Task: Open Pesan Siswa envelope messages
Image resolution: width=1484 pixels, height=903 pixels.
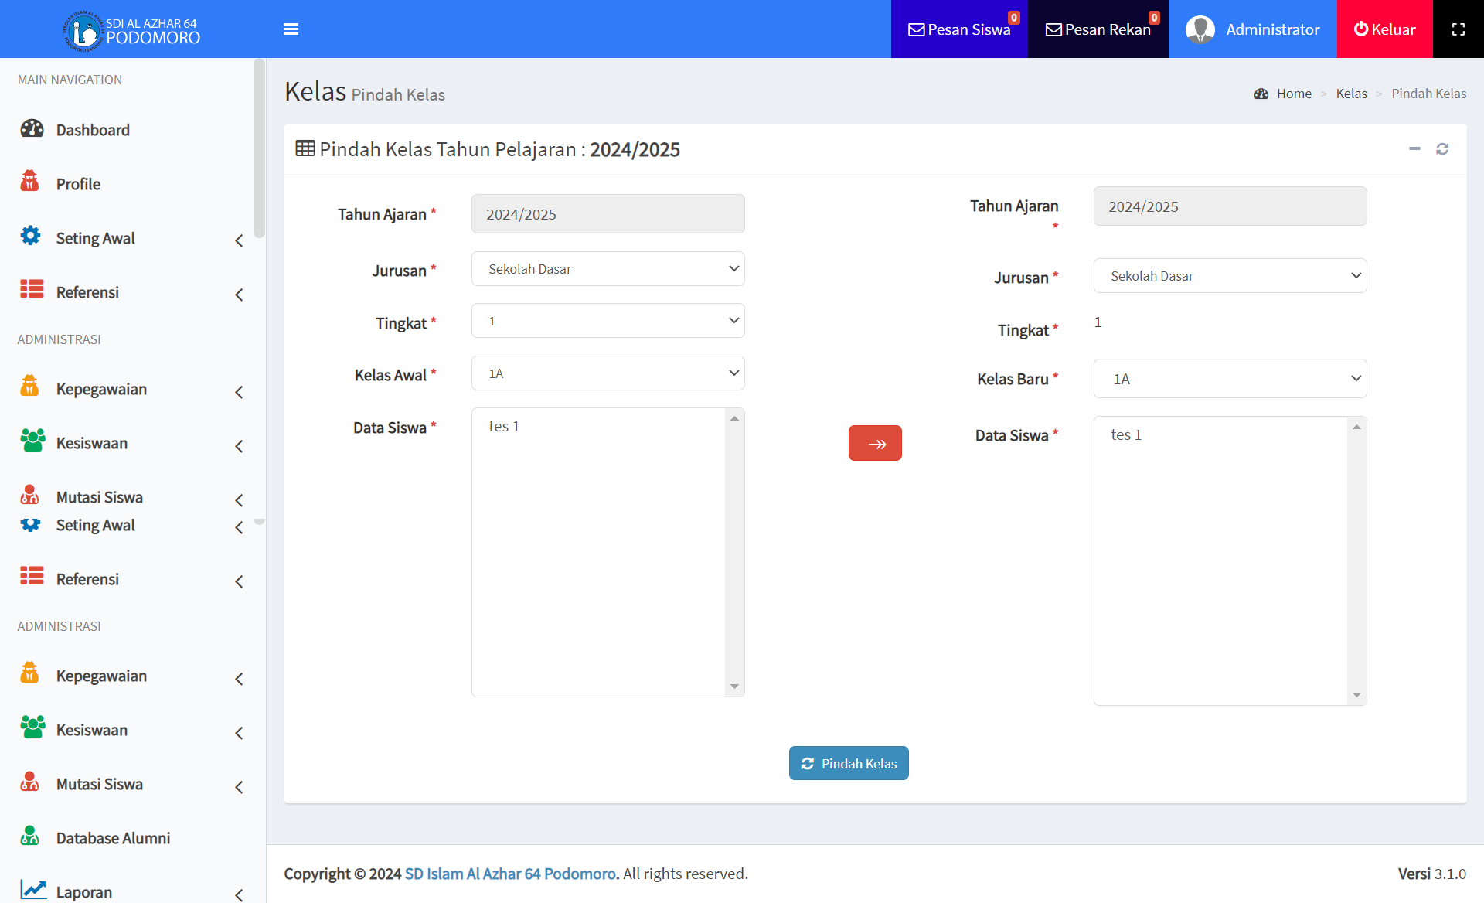Action: pyautogui.click(x=959, y=29)
